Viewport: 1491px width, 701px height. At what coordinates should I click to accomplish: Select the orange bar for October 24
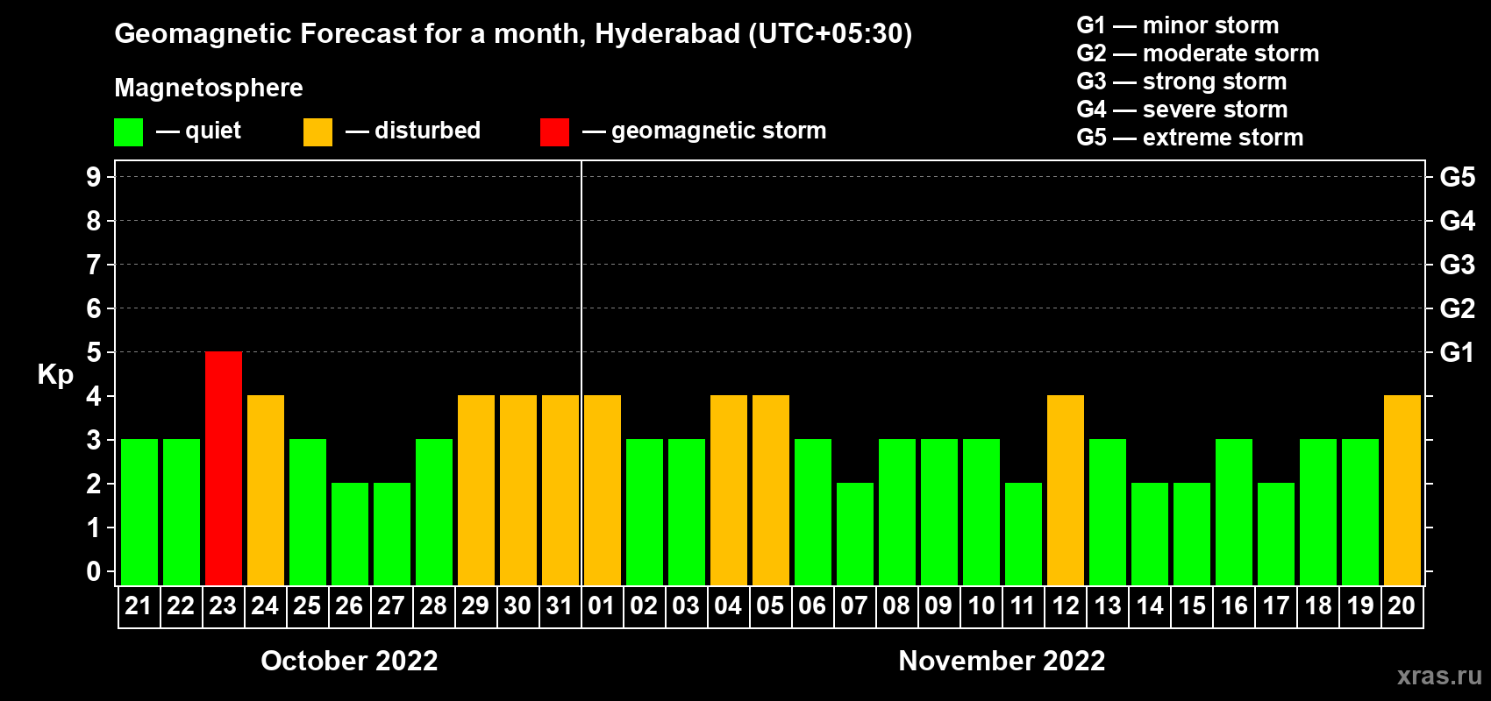click(x=266, y=491)
